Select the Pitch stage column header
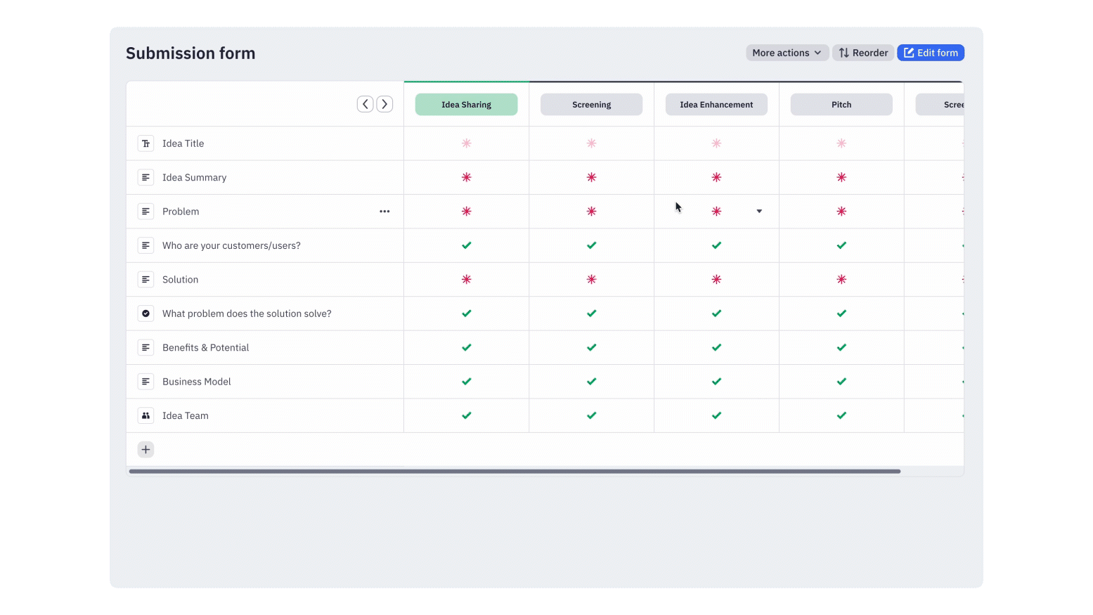The height and width of the screenshot is (615, 1093). pyautogui.click(x=841, y=104)
